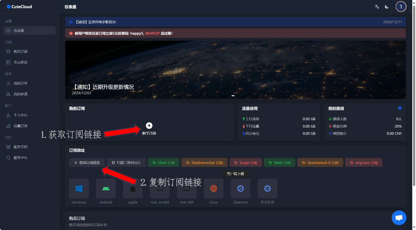Viewport: 416px width, 230px height.
Task: Open the language switcher icon
Action: click(377, 6)
